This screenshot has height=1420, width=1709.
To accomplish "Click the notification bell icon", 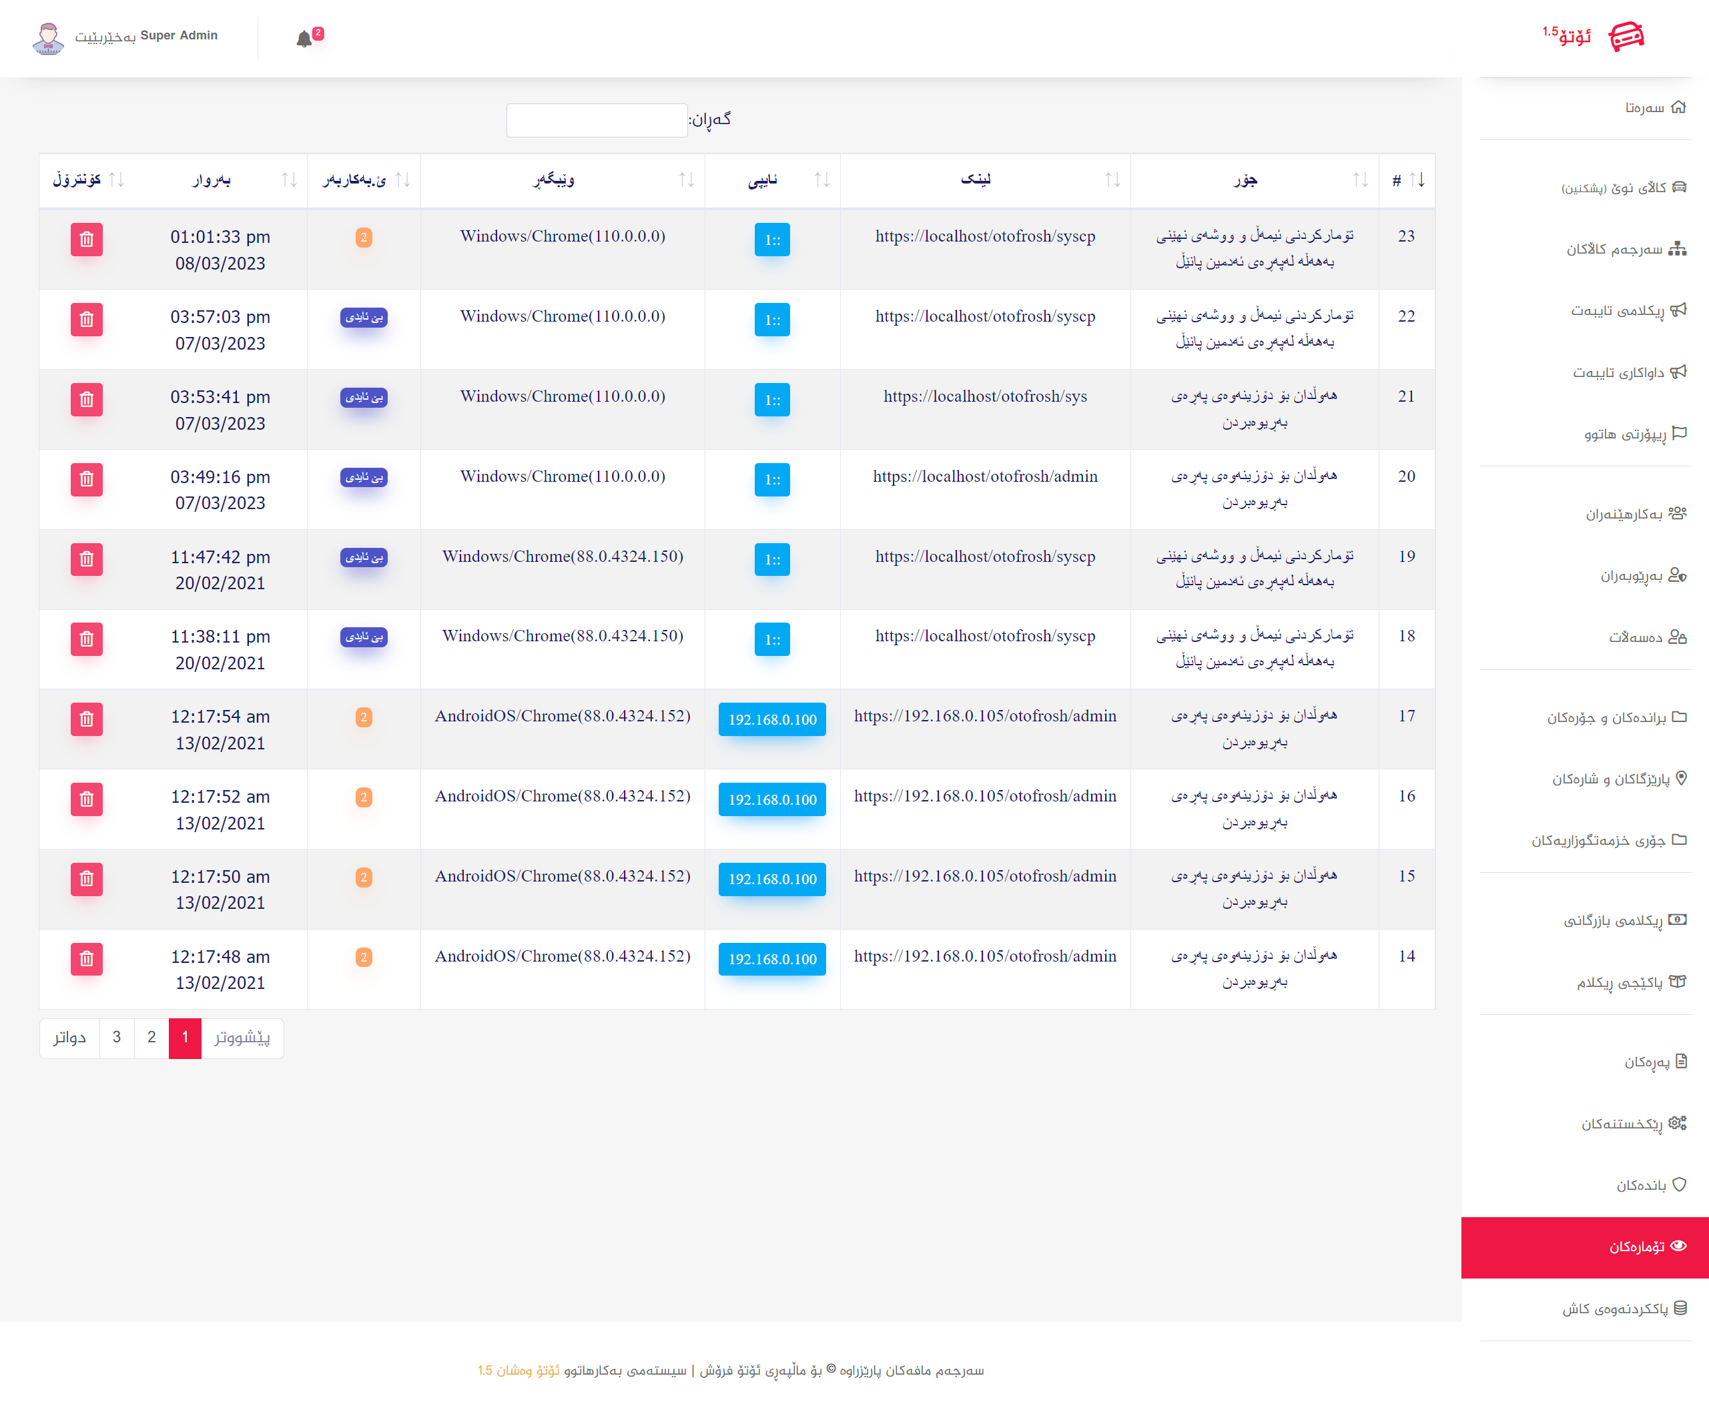I will (304, 38).
